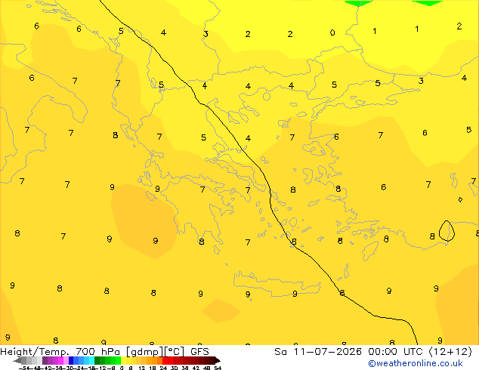Click the yellow swatch in the temperature legend
479x370 pixels.
click(123, 360)
